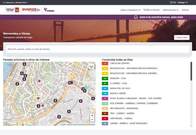Open TEIS - CANIDO - SAIÁNS line

click(122, 113)
